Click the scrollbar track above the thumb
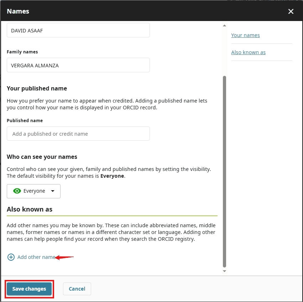 coord(224,50)
